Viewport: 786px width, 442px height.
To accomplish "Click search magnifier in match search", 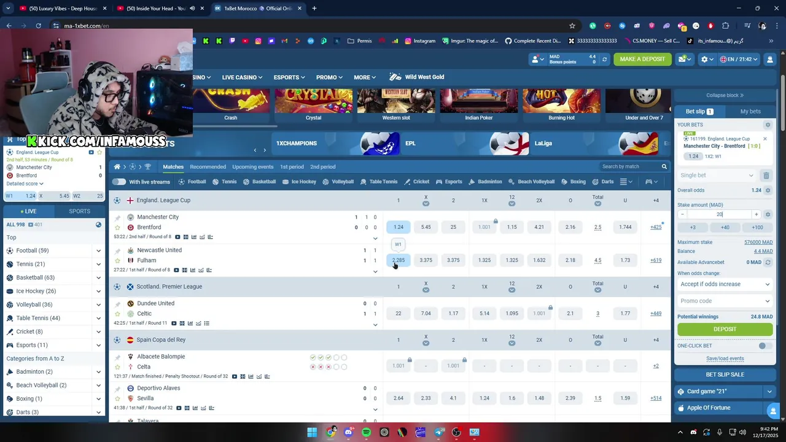I will coord(664,166).
